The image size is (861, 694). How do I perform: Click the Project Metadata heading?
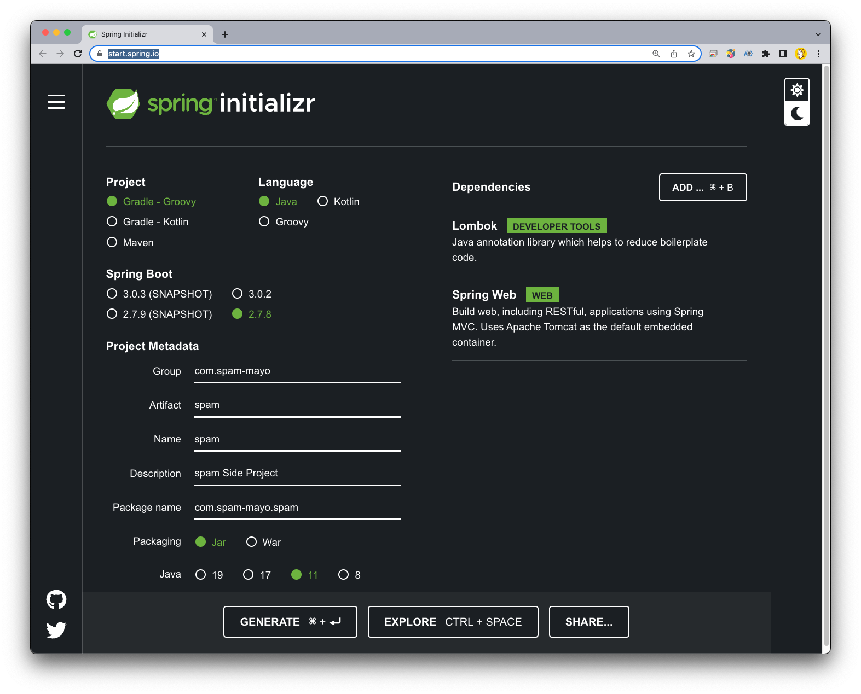[x=152, y=346]
